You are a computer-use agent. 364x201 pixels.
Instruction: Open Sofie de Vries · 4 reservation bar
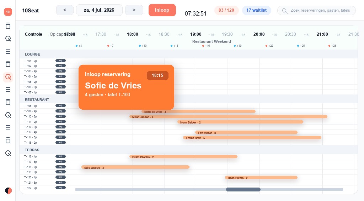click(198, 111)
